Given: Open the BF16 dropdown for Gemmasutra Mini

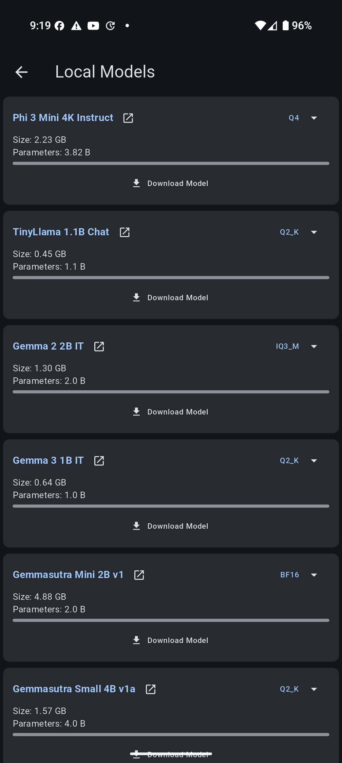Looking at the screenshot, I should tap(299, 575).
